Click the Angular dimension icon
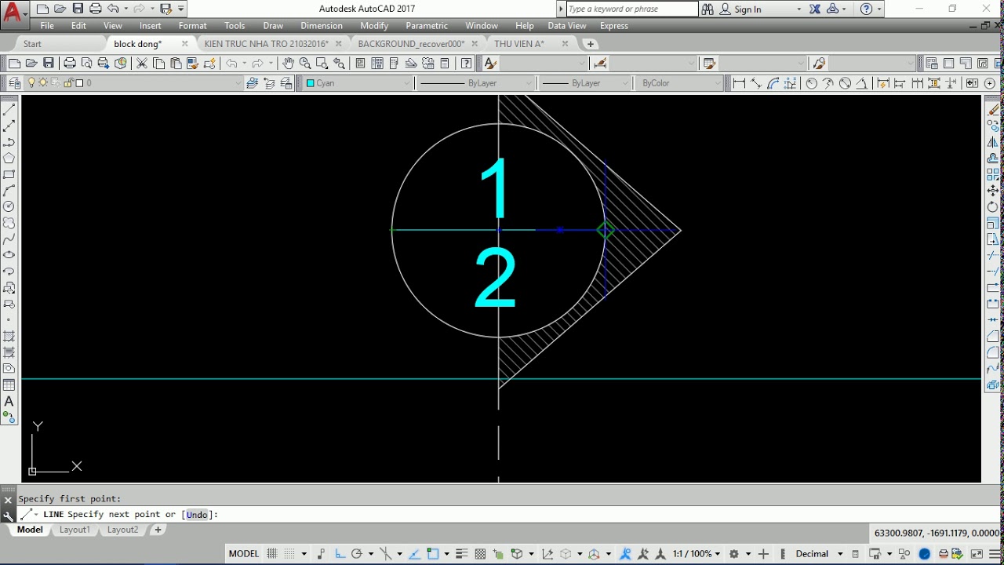This screenshot has width=1004, height=565. (862, 83)
